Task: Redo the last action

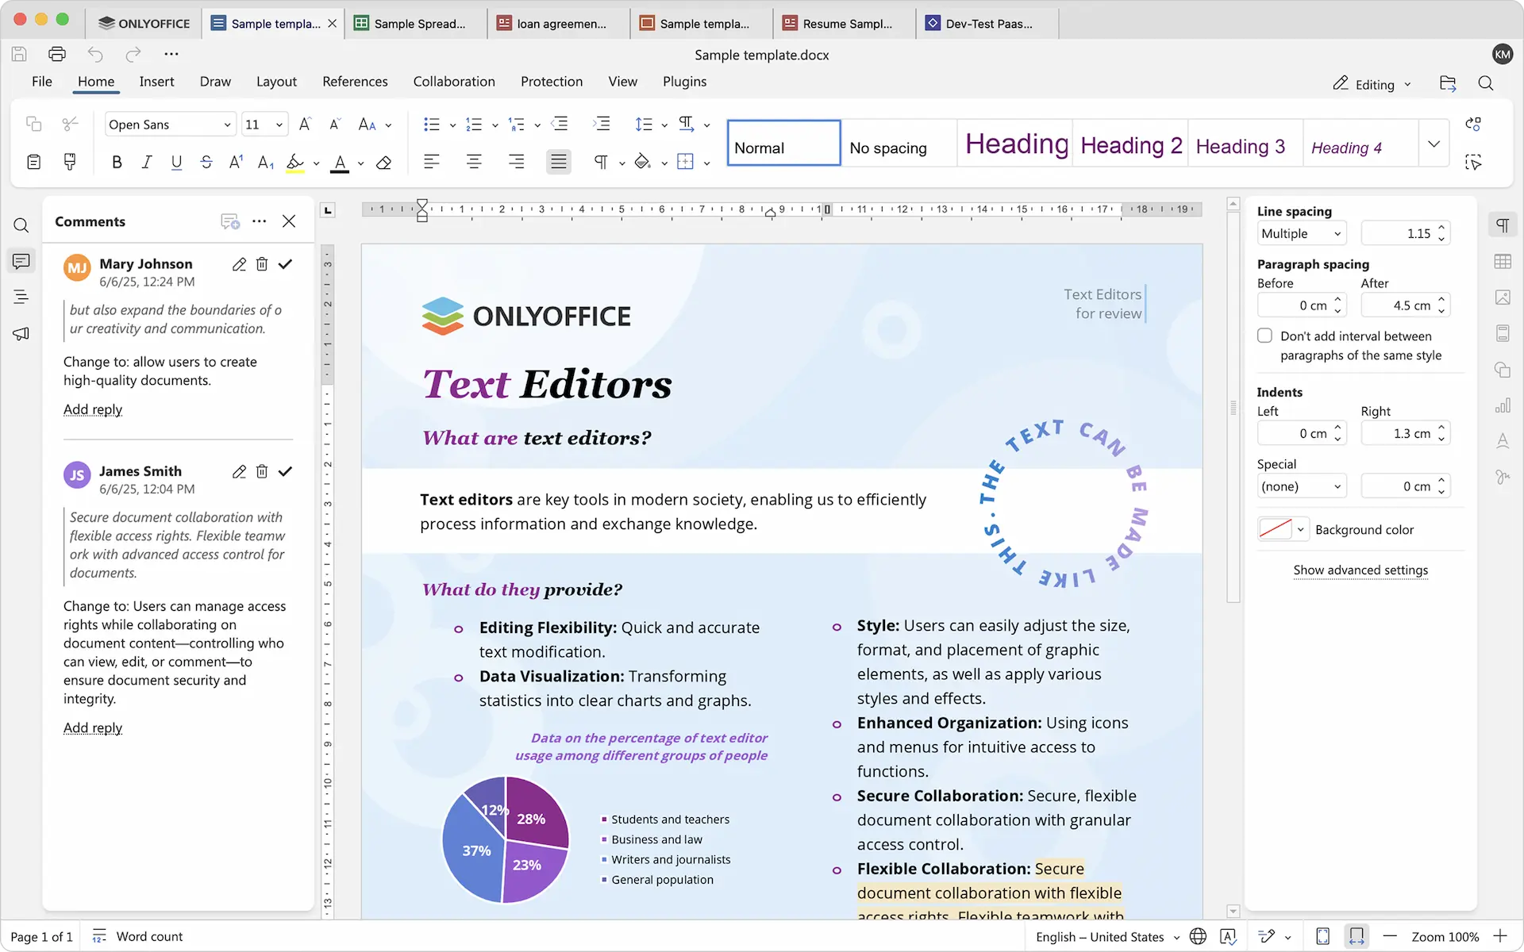Action: 133,54
